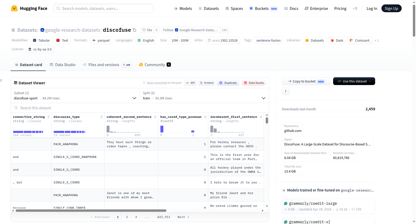The image size is (416, 224).
Task: Click the Tabular modality tag
Action: pos(41,40)
